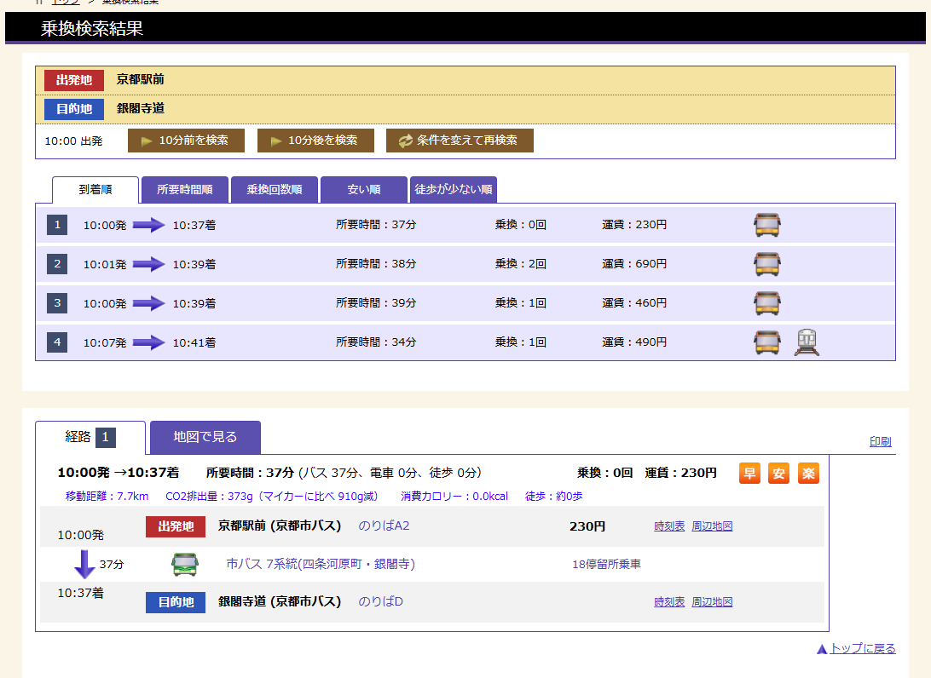Sort by 乗換回数順 tab

pyautogui.click(x=275, y=190)
